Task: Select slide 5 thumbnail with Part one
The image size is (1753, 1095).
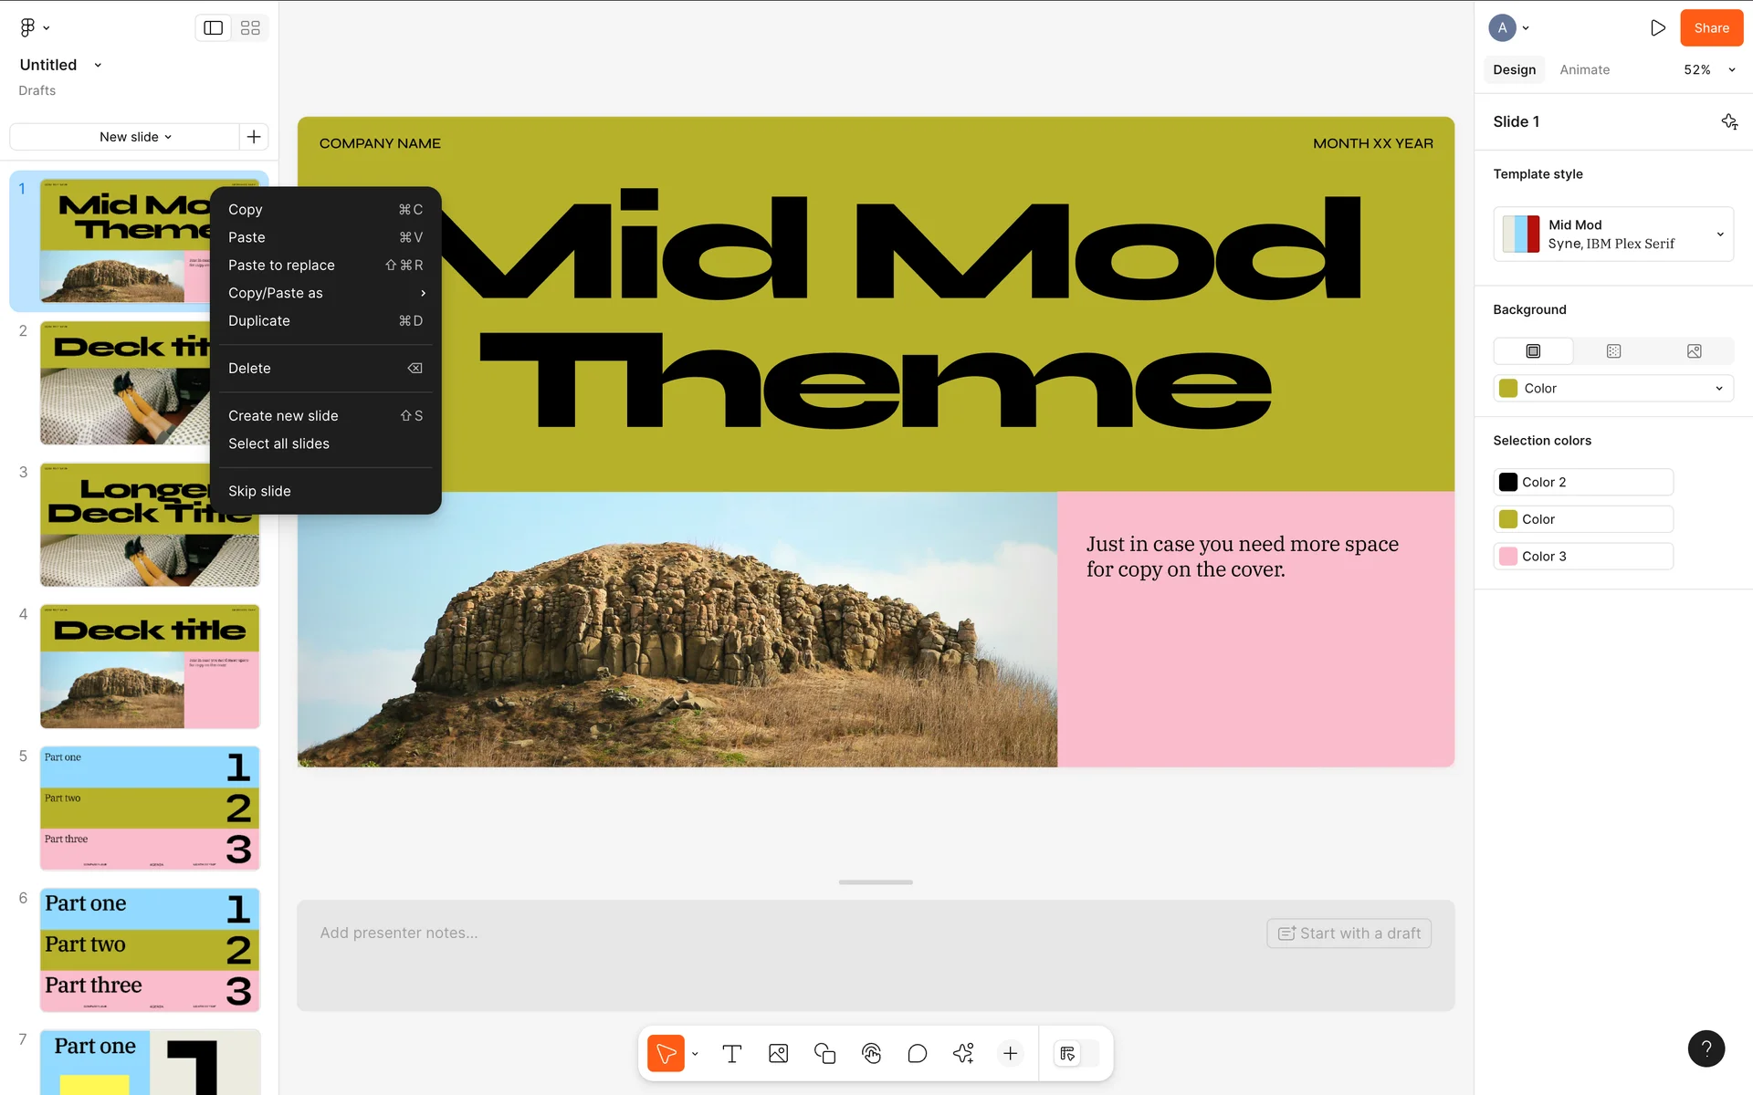Action: (150, 808)
